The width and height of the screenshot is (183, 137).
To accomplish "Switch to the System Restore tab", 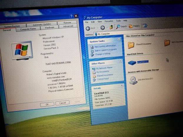I will pos(12,26).
